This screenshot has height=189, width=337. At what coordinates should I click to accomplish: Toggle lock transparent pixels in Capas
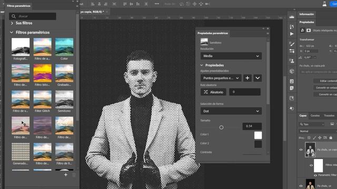click(x=309, y=138)
